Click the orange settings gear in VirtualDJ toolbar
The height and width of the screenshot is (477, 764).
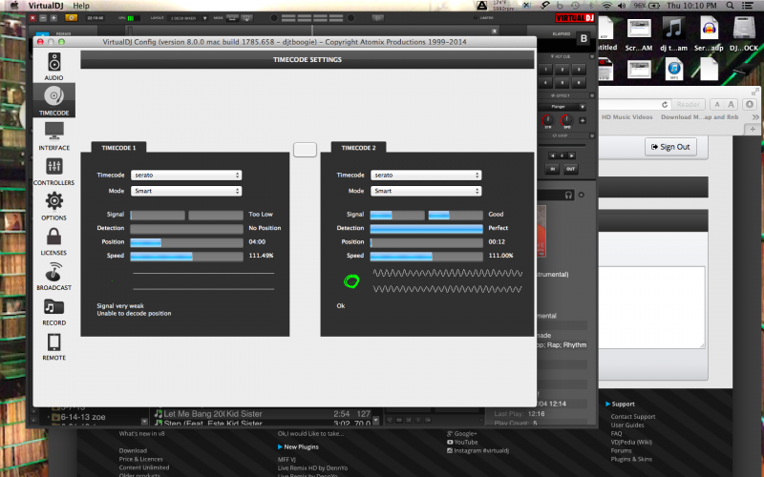click(x=71, y=18)
